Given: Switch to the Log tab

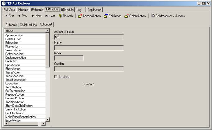Looking at the screenshot, I should (x=79, y=10).
